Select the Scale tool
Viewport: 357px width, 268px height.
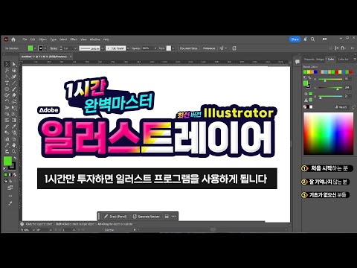(x=14, y=101)
